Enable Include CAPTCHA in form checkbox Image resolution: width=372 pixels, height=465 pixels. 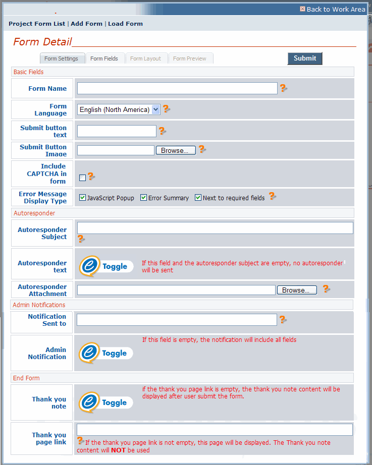coord(83,178)
